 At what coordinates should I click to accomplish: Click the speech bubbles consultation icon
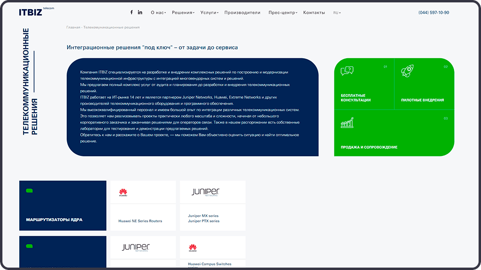pyautogui.click(x=347, y=71)
